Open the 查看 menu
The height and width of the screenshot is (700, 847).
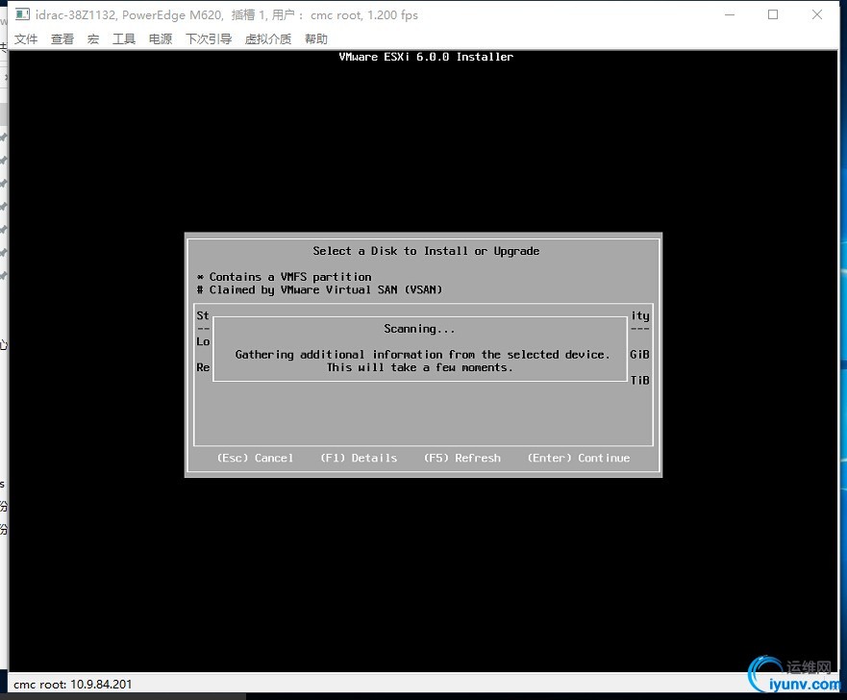click(x=62, y=38)
